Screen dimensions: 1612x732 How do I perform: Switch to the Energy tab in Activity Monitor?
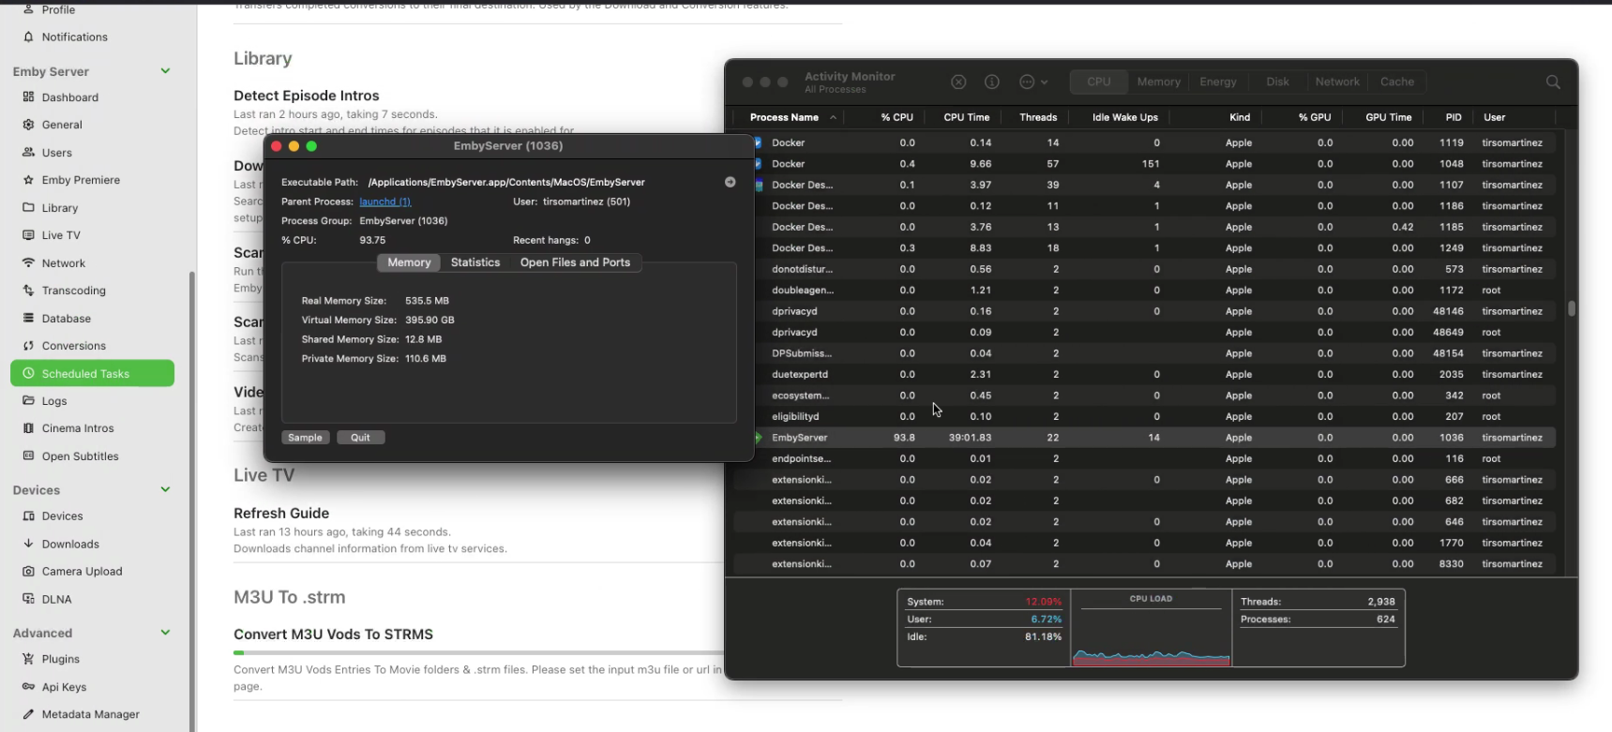pos(1217,82)
